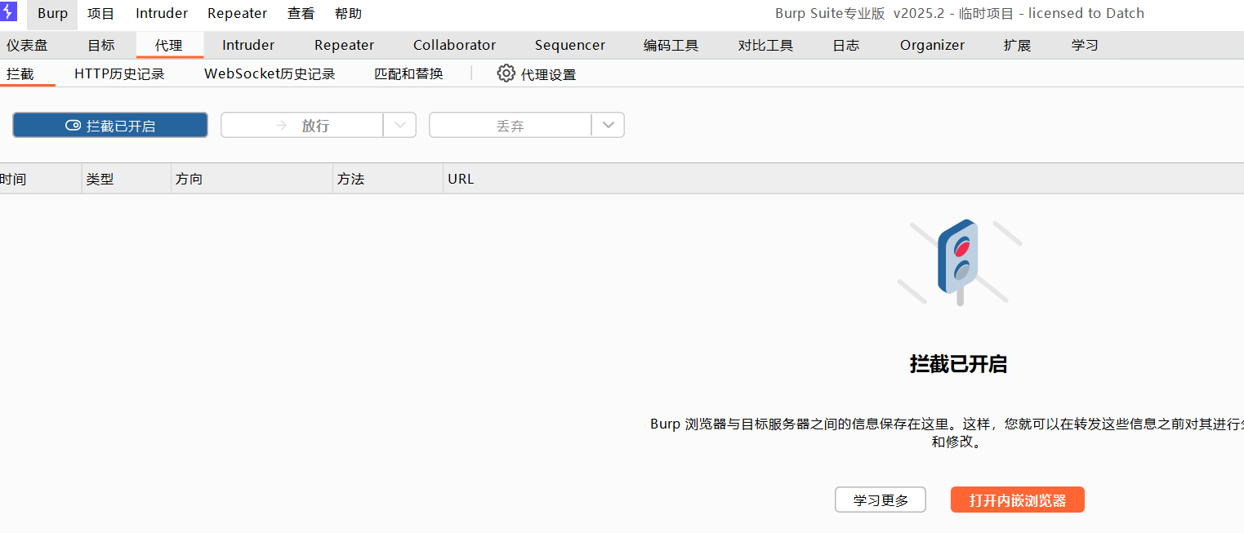Click the 丢弃 drop button
The image size is (1244, 533).
[x=511, y=125]
